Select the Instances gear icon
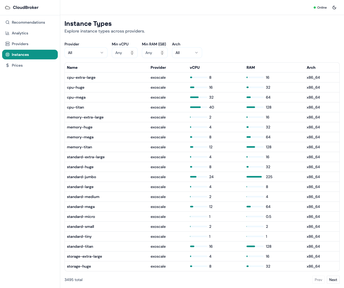 click(x=8, y=55)
